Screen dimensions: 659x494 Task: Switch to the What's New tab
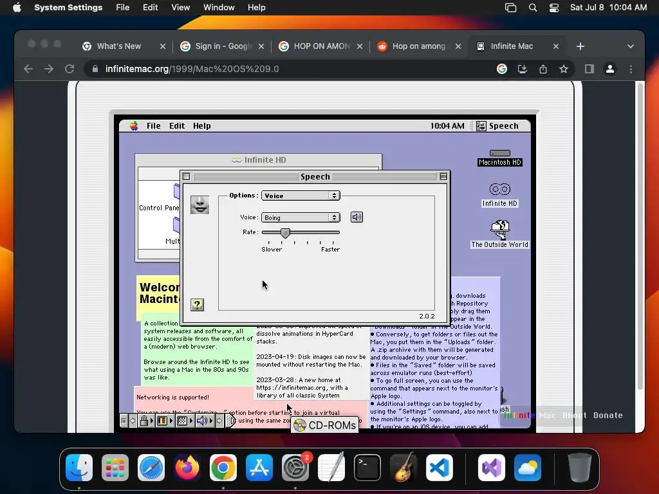[x=119, y=46]
